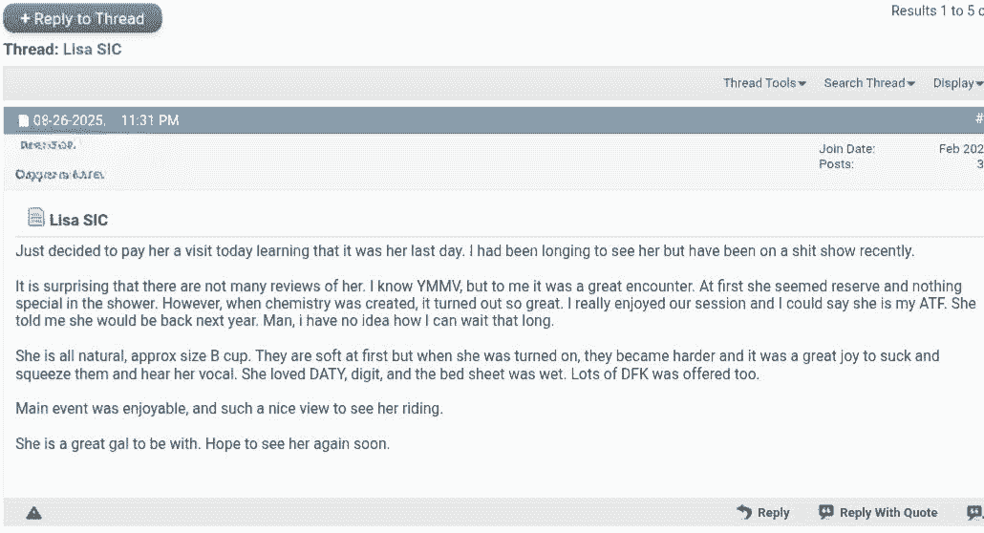
Task: Click the curved Reply arrow icon
Action: click(x=744, y=513)
